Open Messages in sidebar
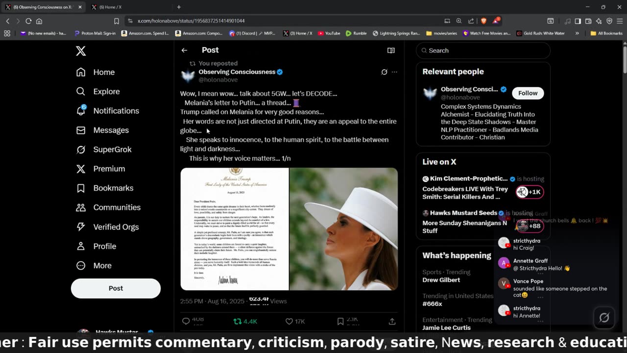 tap(102, 130)
